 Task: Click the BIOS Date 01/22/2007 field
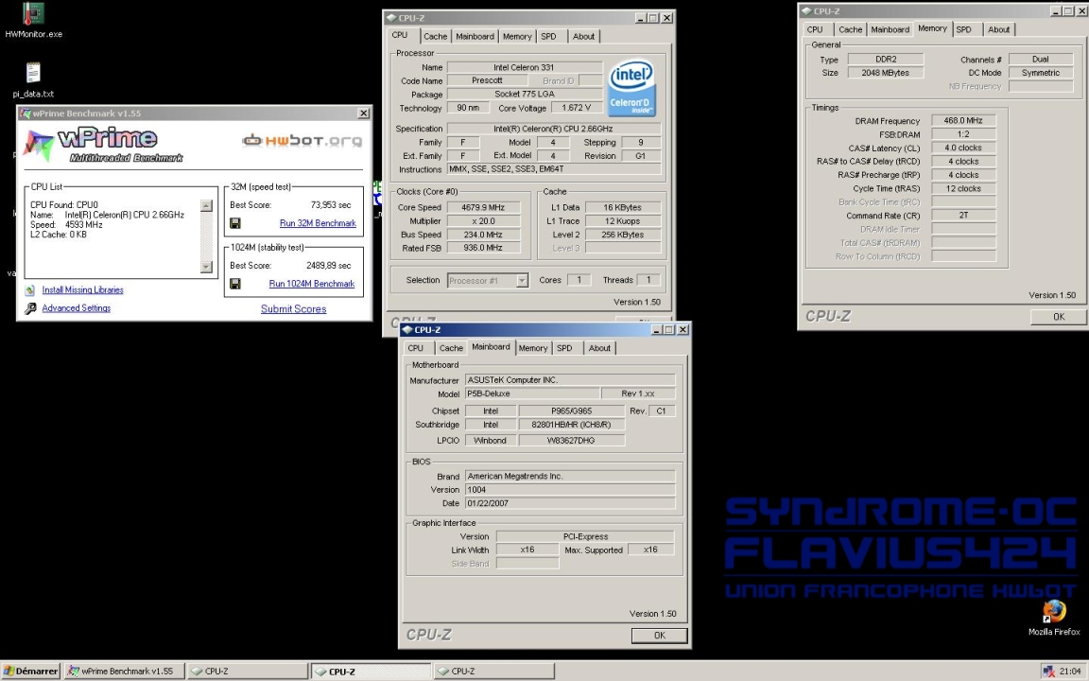coord(569,503)
